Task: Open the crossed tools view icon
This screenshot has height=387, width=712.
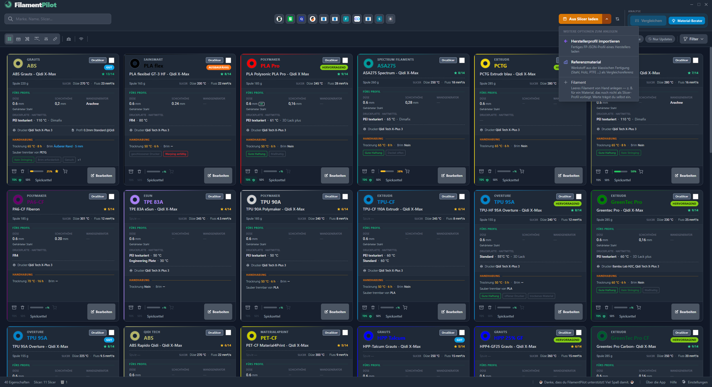Action: click(x=27, y=39)
